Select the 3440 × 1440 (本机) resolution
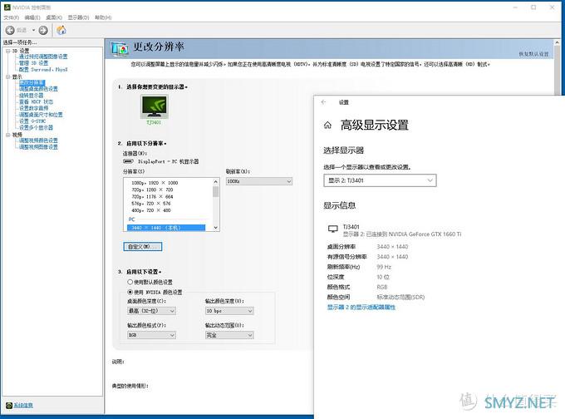The height and width of the screenshot is (419, 565). point(166,228)
